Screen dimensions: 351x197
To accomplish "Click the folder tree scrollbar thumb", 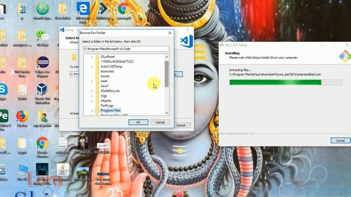I will [x=167, y=74].
